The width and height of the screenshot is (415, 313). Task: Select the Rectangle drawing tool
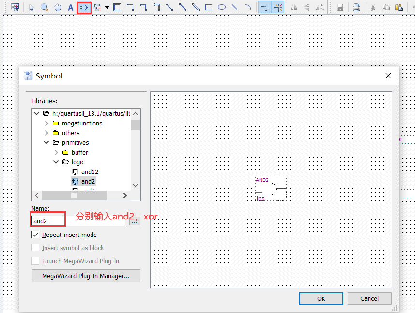(209, 7)
